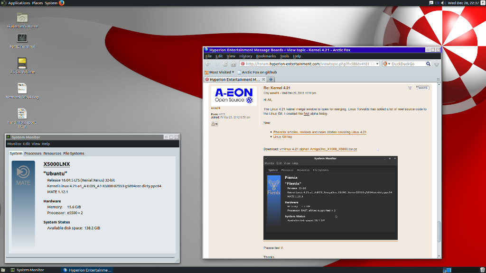486x273 pixels.
Task: Click the workspace switcher in bottom panel
Action: click(x=447, y=270)
